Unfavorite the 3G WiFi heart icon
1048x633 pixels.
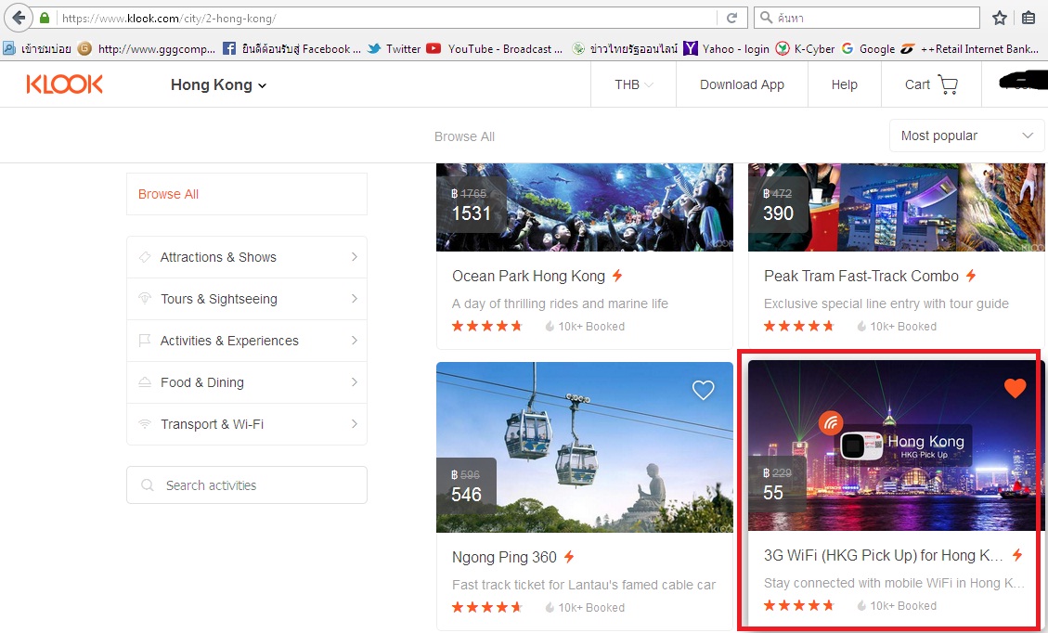[x=1015, y=389]
